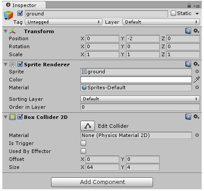Click the Sprites-Default material field
204x191 pixels.
click(136, 88)
